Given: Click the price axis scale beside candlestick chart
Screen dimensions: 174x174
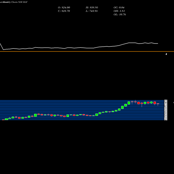Looking at the screenshot, I should point(166,110).
